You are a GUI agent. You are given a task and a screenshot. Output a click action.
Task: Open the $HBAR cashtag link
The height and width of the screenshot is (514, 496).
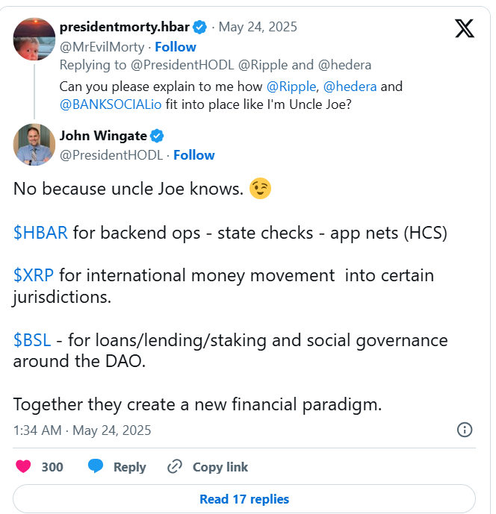(x=40, y=233)
